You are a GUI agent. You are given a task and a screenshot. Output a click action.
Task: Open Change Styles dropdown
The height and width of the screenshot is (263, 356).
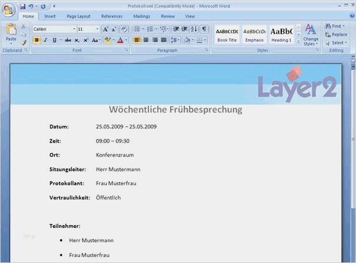tap(310, 35)
